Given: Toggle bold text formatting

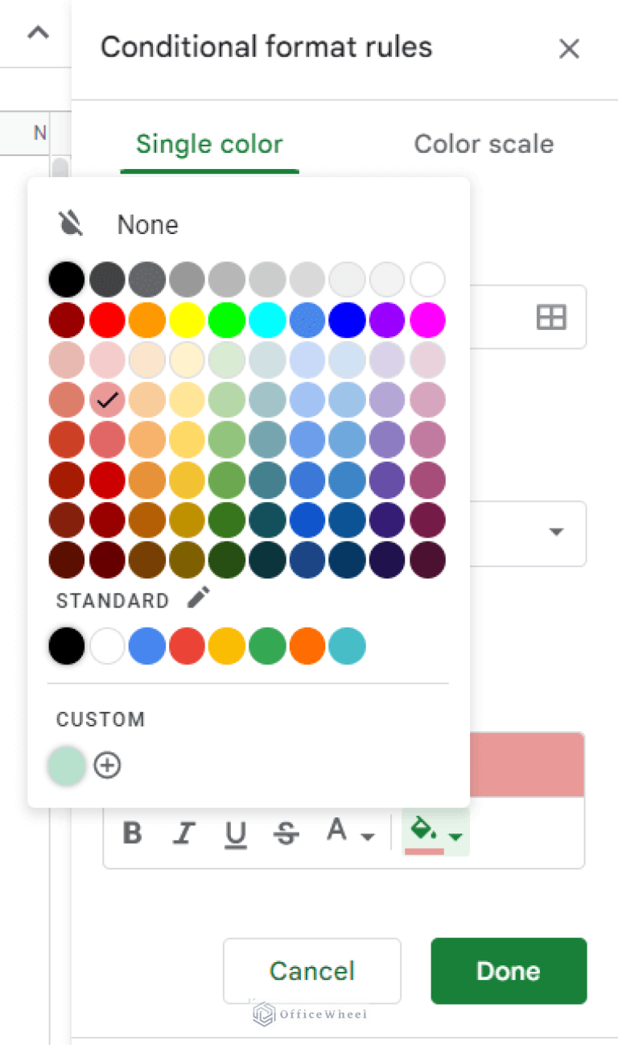Looking at the screenshot, I should [132, 833].
